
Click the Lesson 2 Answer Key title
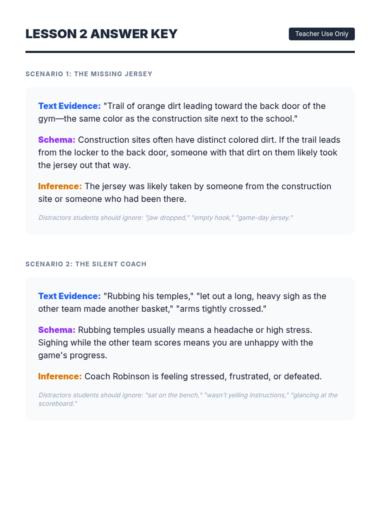pyautogui.click(x=101, y=34)
